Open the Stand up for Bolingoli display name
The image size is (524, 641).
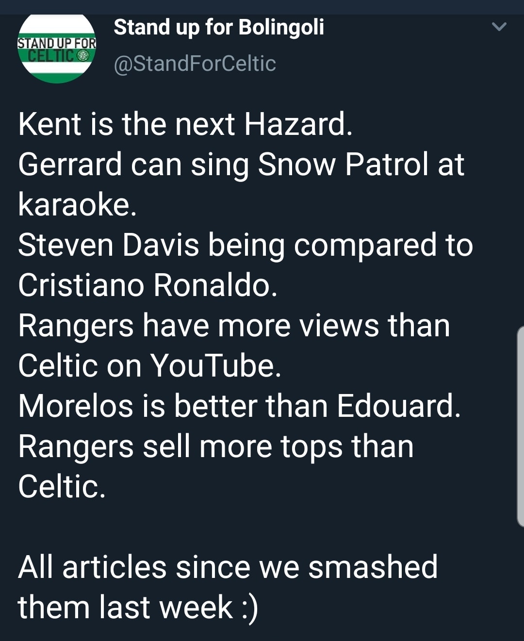coord(218,27)
